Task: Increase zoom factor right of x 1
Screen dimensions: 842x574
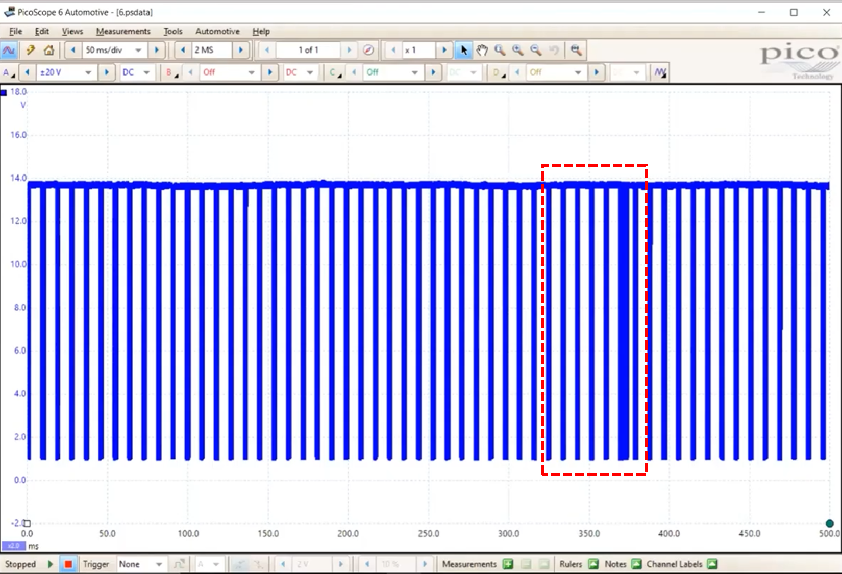Action: pos(444,50)
